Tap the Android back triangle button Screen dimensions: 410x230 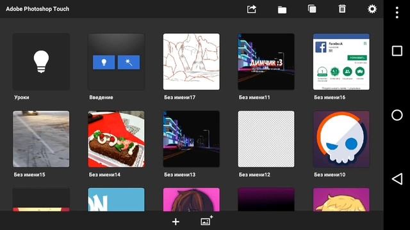pos(397,179)
